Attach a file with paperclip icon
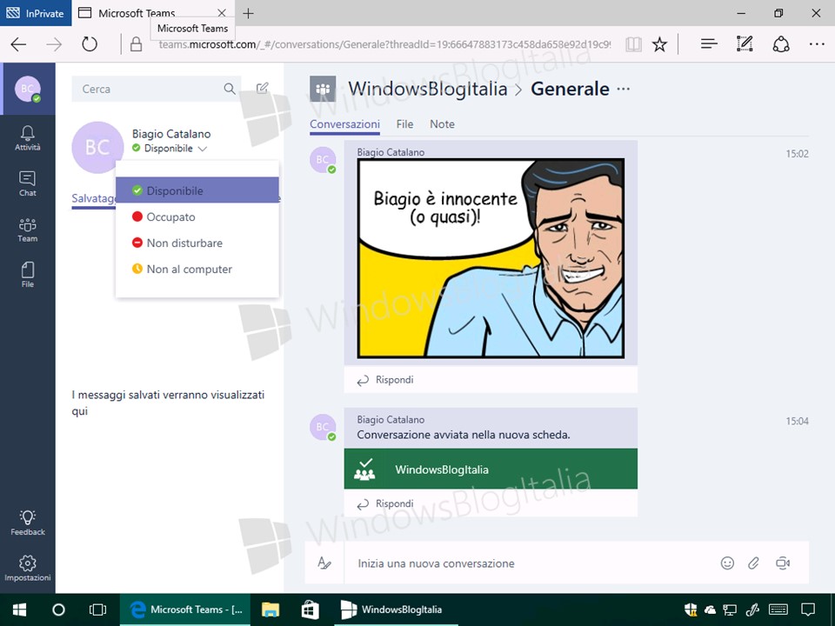 pyautogui.click(x=753, y=563)
